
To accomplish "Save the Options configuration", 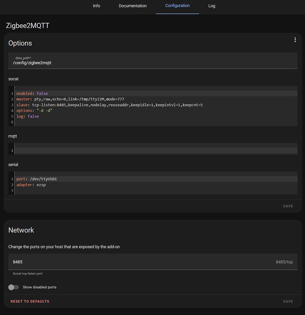I will coord(288,206).
